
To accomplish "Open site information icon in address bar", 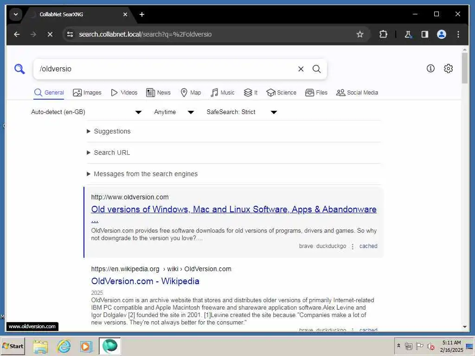I will click(71, 34).
